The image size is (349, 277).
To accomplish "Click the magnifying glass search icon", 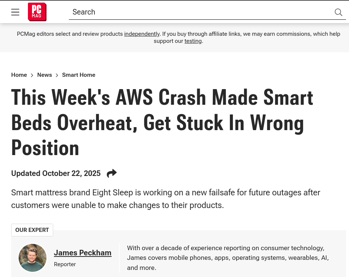I will tap(338, 12).
